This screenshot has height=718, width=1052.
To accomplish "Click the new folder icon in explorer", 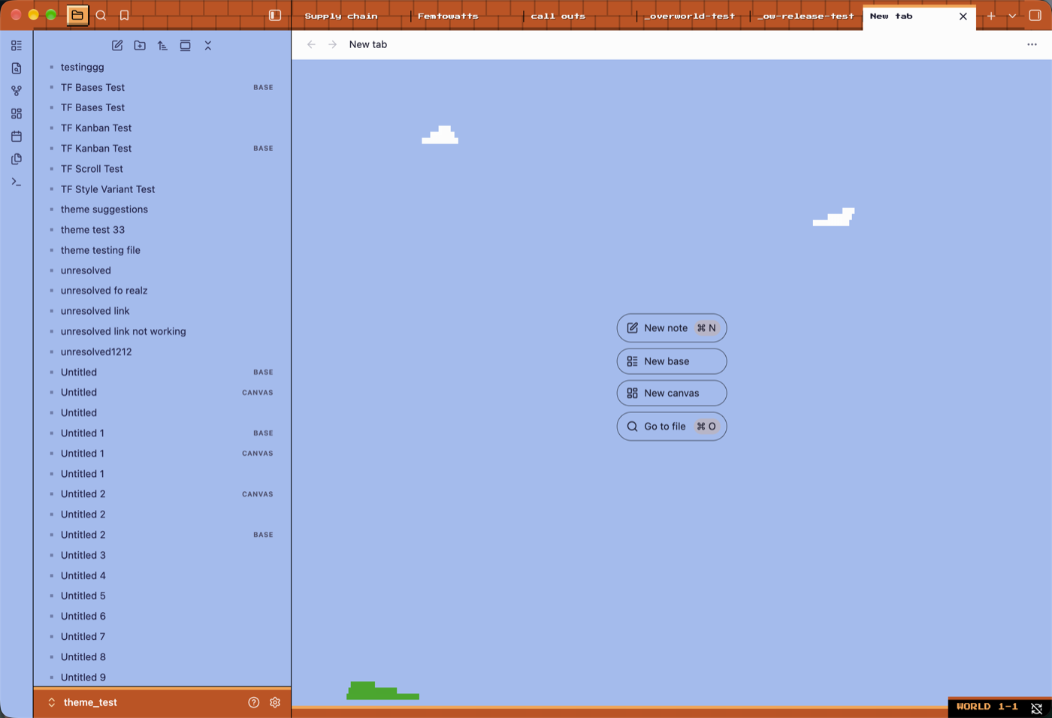I will tap(140, 46).
